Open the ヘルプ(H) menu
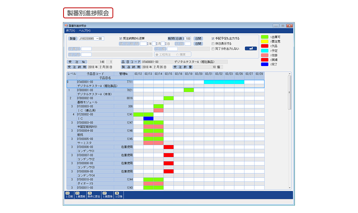Image resolution: width=358 pixels, height=213 pixels. (84, 31)
